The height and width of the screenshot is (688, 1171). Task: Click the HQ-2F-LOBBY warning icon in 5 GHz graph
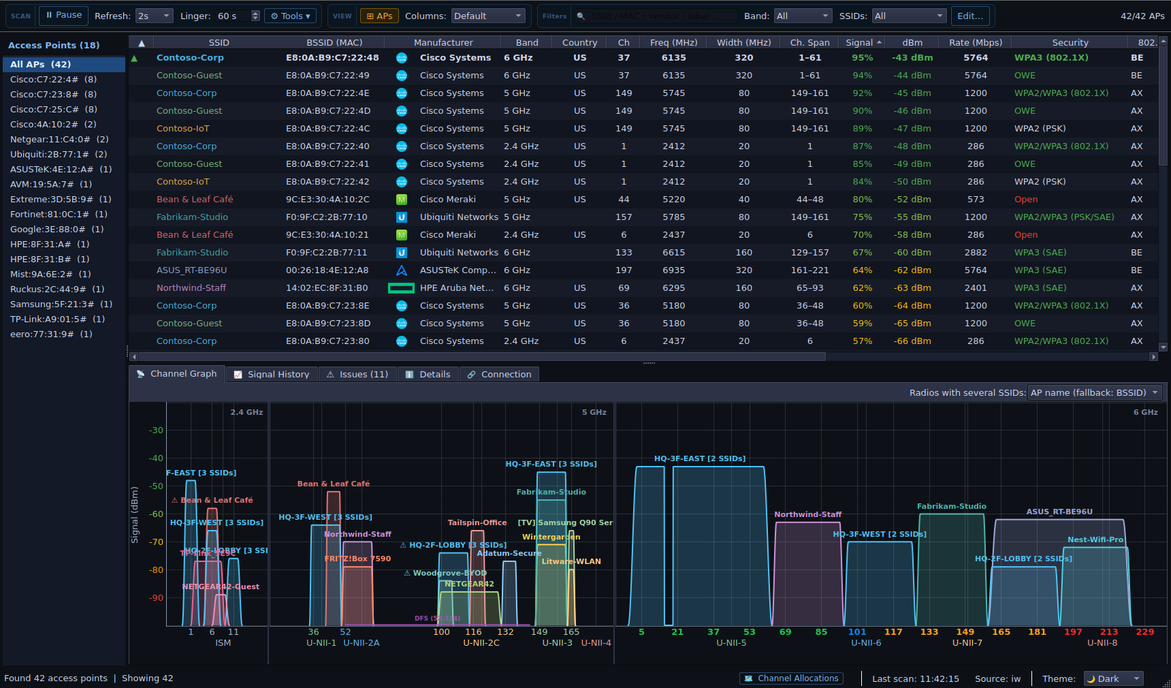(x=403, y=545)
